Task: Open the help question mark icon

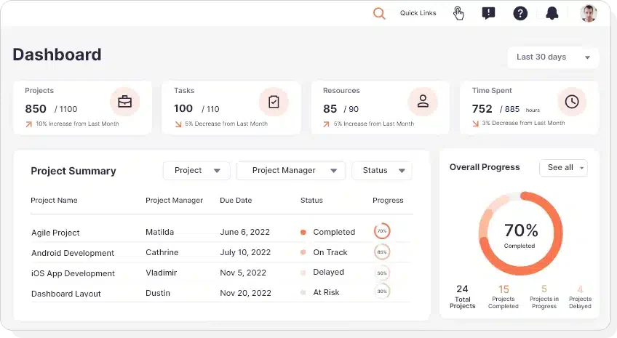Action: pyautogui.click(x=520, y=13)
